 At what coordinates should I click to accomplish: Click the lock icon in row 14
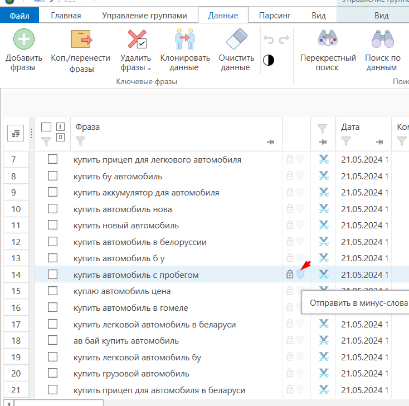coord(290,275)
